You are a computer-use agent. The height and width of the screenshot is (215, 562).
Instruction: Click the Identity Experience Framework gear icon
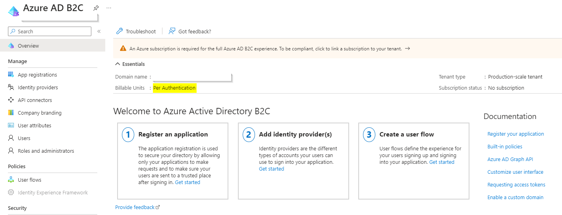click(11, 192)
